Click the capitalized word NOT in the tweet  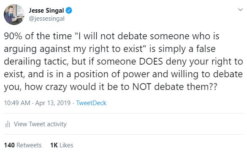[x=141, y=87]
